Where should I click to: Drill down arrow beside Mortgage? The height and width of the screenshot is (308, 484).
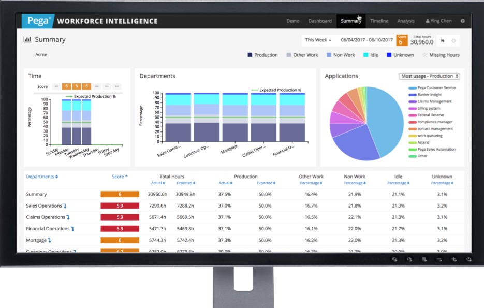pos(49,240)
